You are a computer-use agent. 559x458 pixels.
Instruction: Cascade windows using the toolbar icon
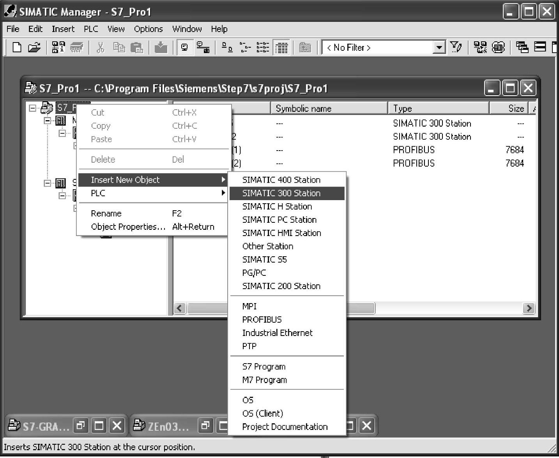point(522,48)
